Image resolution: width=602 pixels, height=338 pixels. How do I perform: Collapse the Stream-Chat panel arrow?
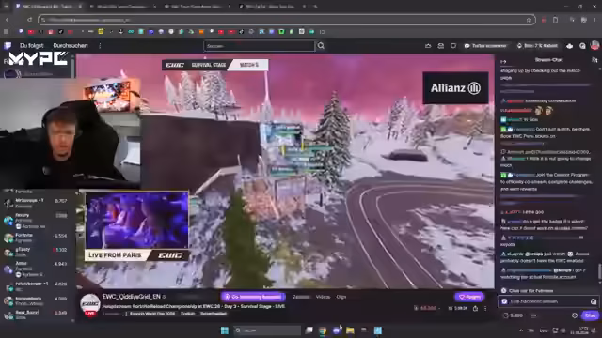[503, 60]
